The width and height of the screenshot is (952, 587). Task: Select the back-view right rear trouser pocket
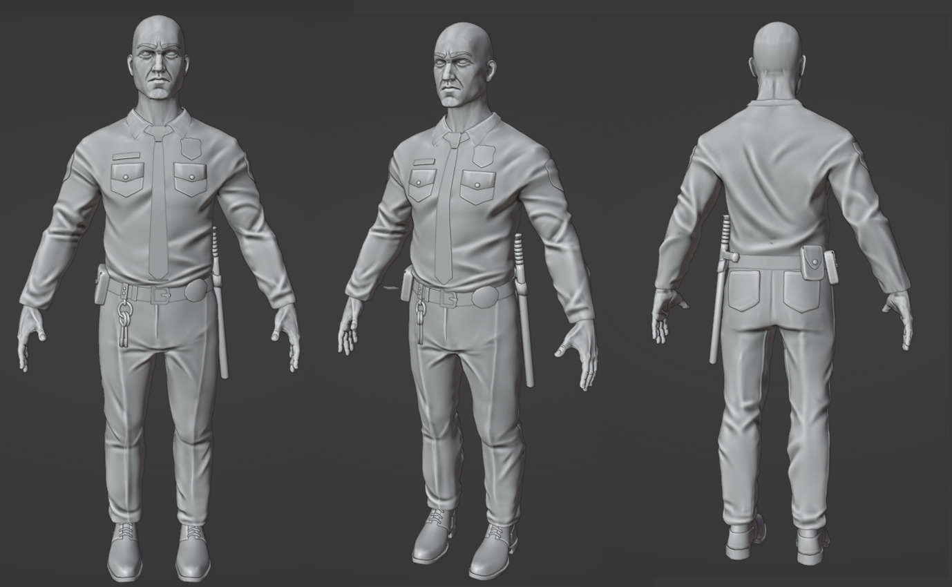pos(801,291)
